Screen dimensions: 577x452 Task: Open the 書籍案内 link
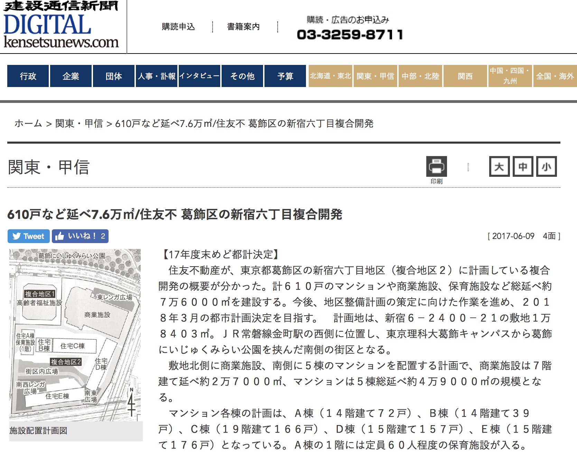(243, 27)
